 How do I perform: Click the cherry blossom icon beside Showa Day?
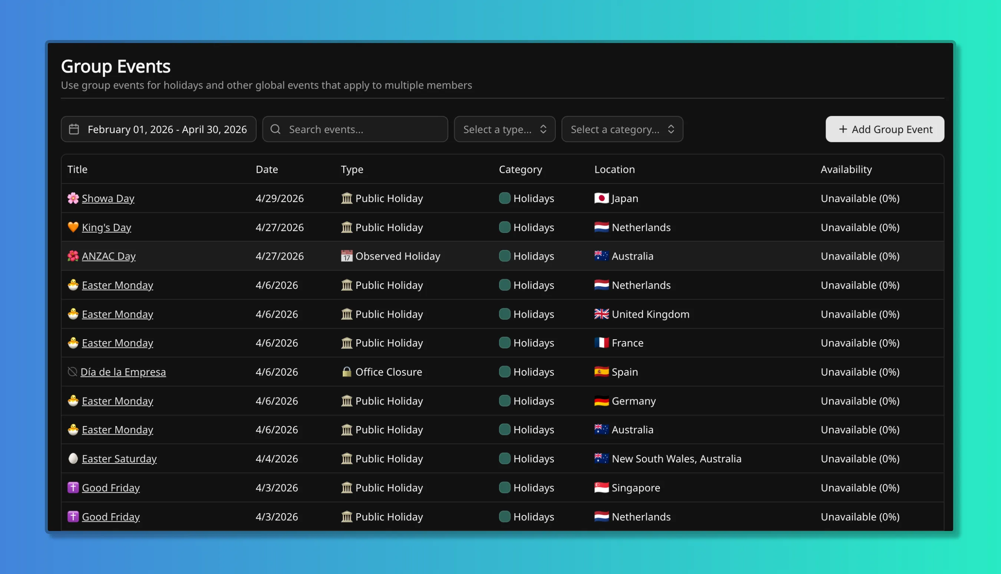point(73,198)
